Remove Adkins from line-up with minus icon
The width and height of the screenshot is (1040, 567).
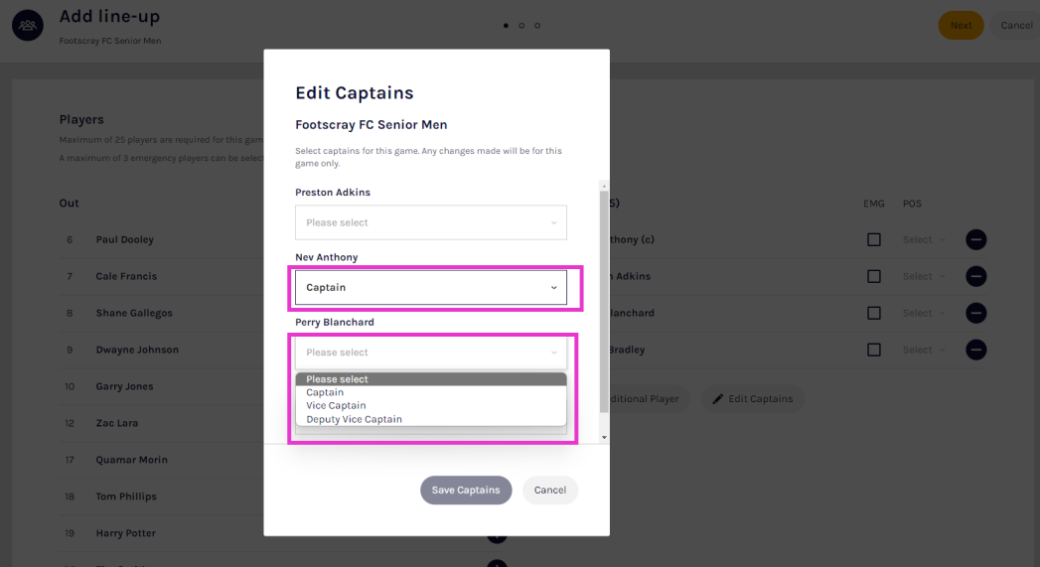pos(975,276)
